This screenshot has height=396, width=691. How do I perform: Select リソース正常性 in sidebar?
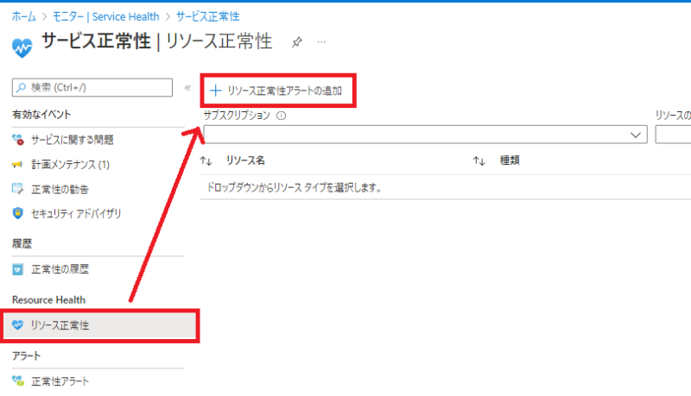pos(100,325)
